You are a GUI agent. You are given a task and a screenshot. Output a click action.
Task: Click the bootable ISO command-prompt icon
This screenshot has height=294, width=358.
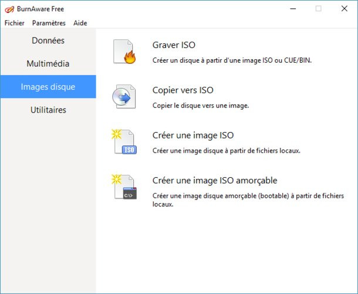pos(124,187)
